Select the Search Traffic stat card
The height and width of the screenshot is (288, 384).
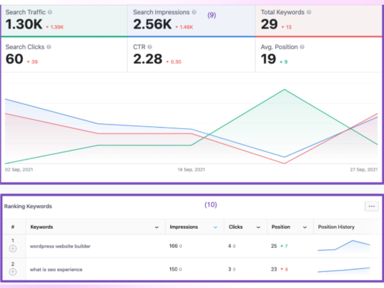(x=64, y=21)
